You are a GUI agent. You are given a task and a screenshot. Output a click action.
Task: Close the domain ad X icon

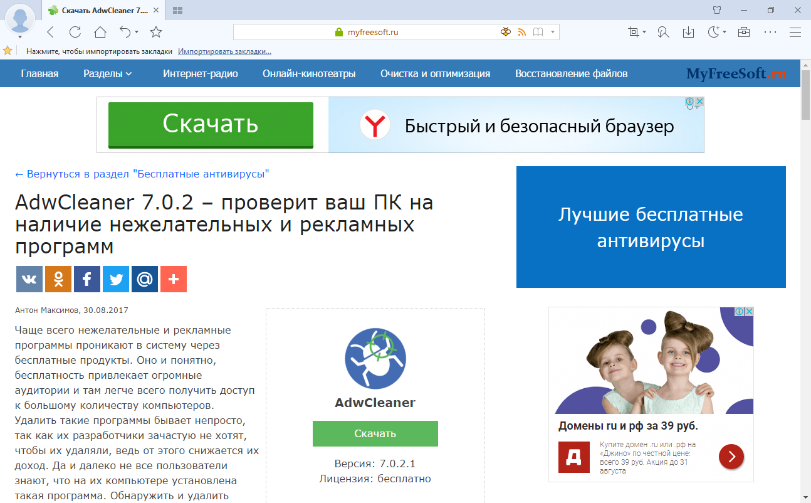click(749, 312)
